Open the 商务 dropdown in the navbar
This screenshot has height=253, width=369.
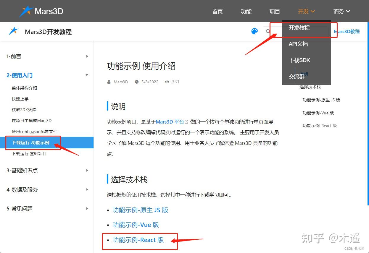(x=341, y=11)
